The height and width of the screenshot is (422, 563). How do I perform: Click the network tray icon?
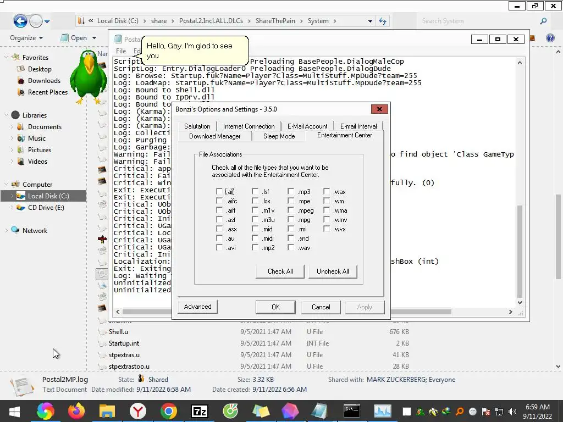(499, 412)
